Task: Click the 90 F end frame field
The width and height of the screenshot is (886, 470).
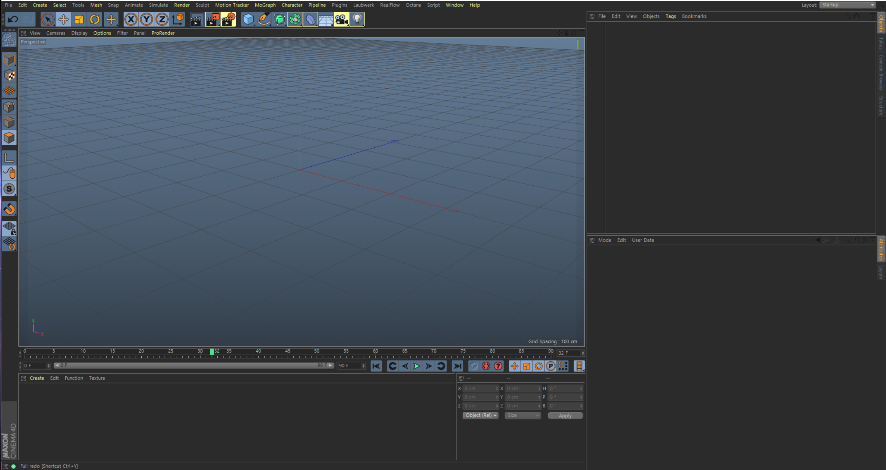Action: (x=351, y=365)
